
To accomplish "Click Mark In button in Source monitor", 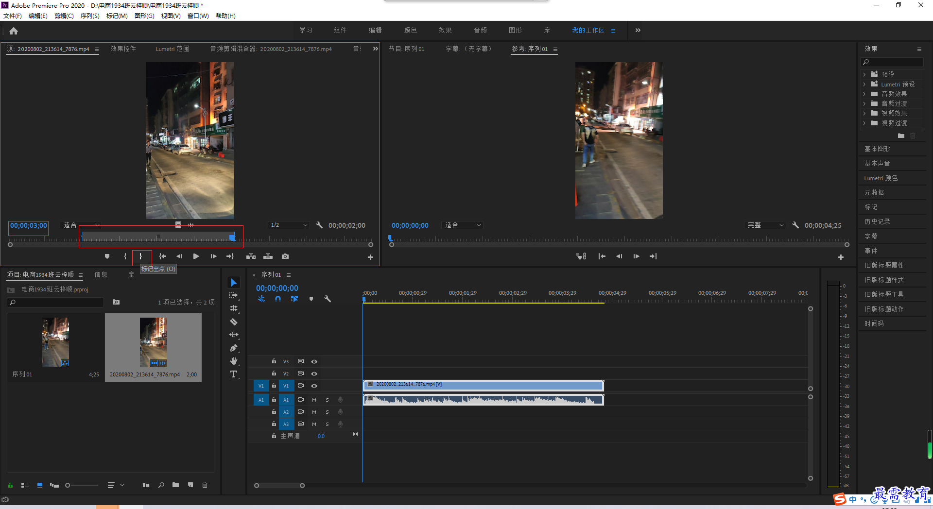I will point(125,256).
